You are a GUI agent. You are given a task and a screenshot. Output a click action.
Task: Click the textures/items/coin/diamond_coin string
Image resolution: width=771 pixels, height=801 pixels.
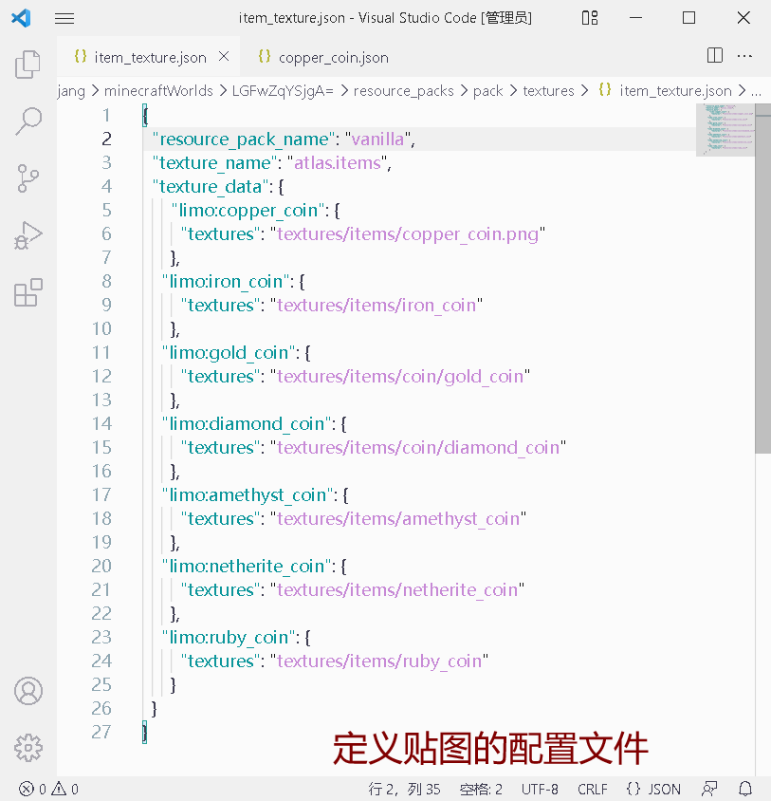pyautogui.click(x=417, y=448)
